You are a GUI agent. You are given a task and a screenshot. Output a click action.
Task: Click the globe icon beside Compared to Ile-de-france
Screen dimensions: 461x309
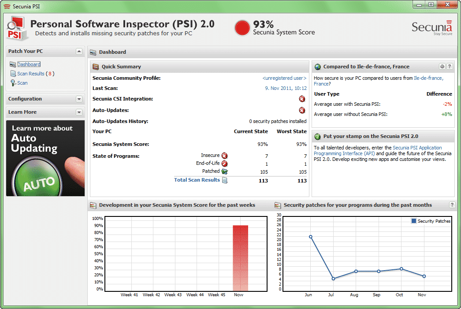pos(317,67)
